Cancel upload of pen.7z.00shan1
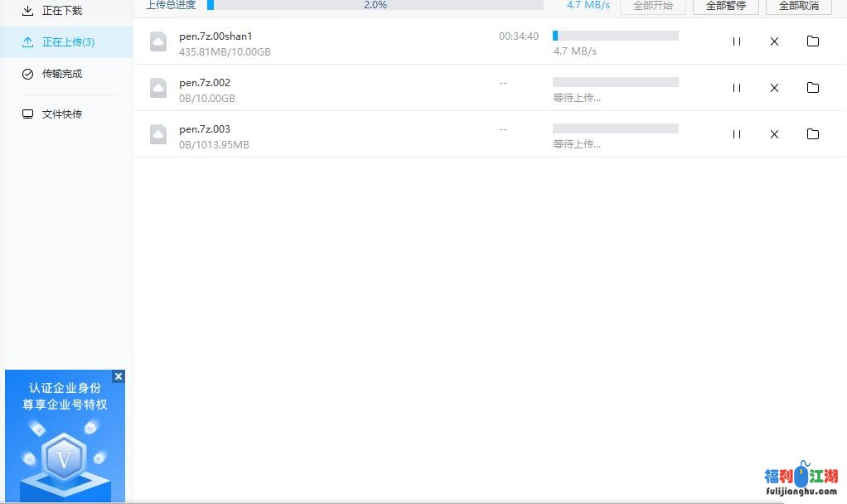This screenshot has height=504, width=847. tap(774, 41)
